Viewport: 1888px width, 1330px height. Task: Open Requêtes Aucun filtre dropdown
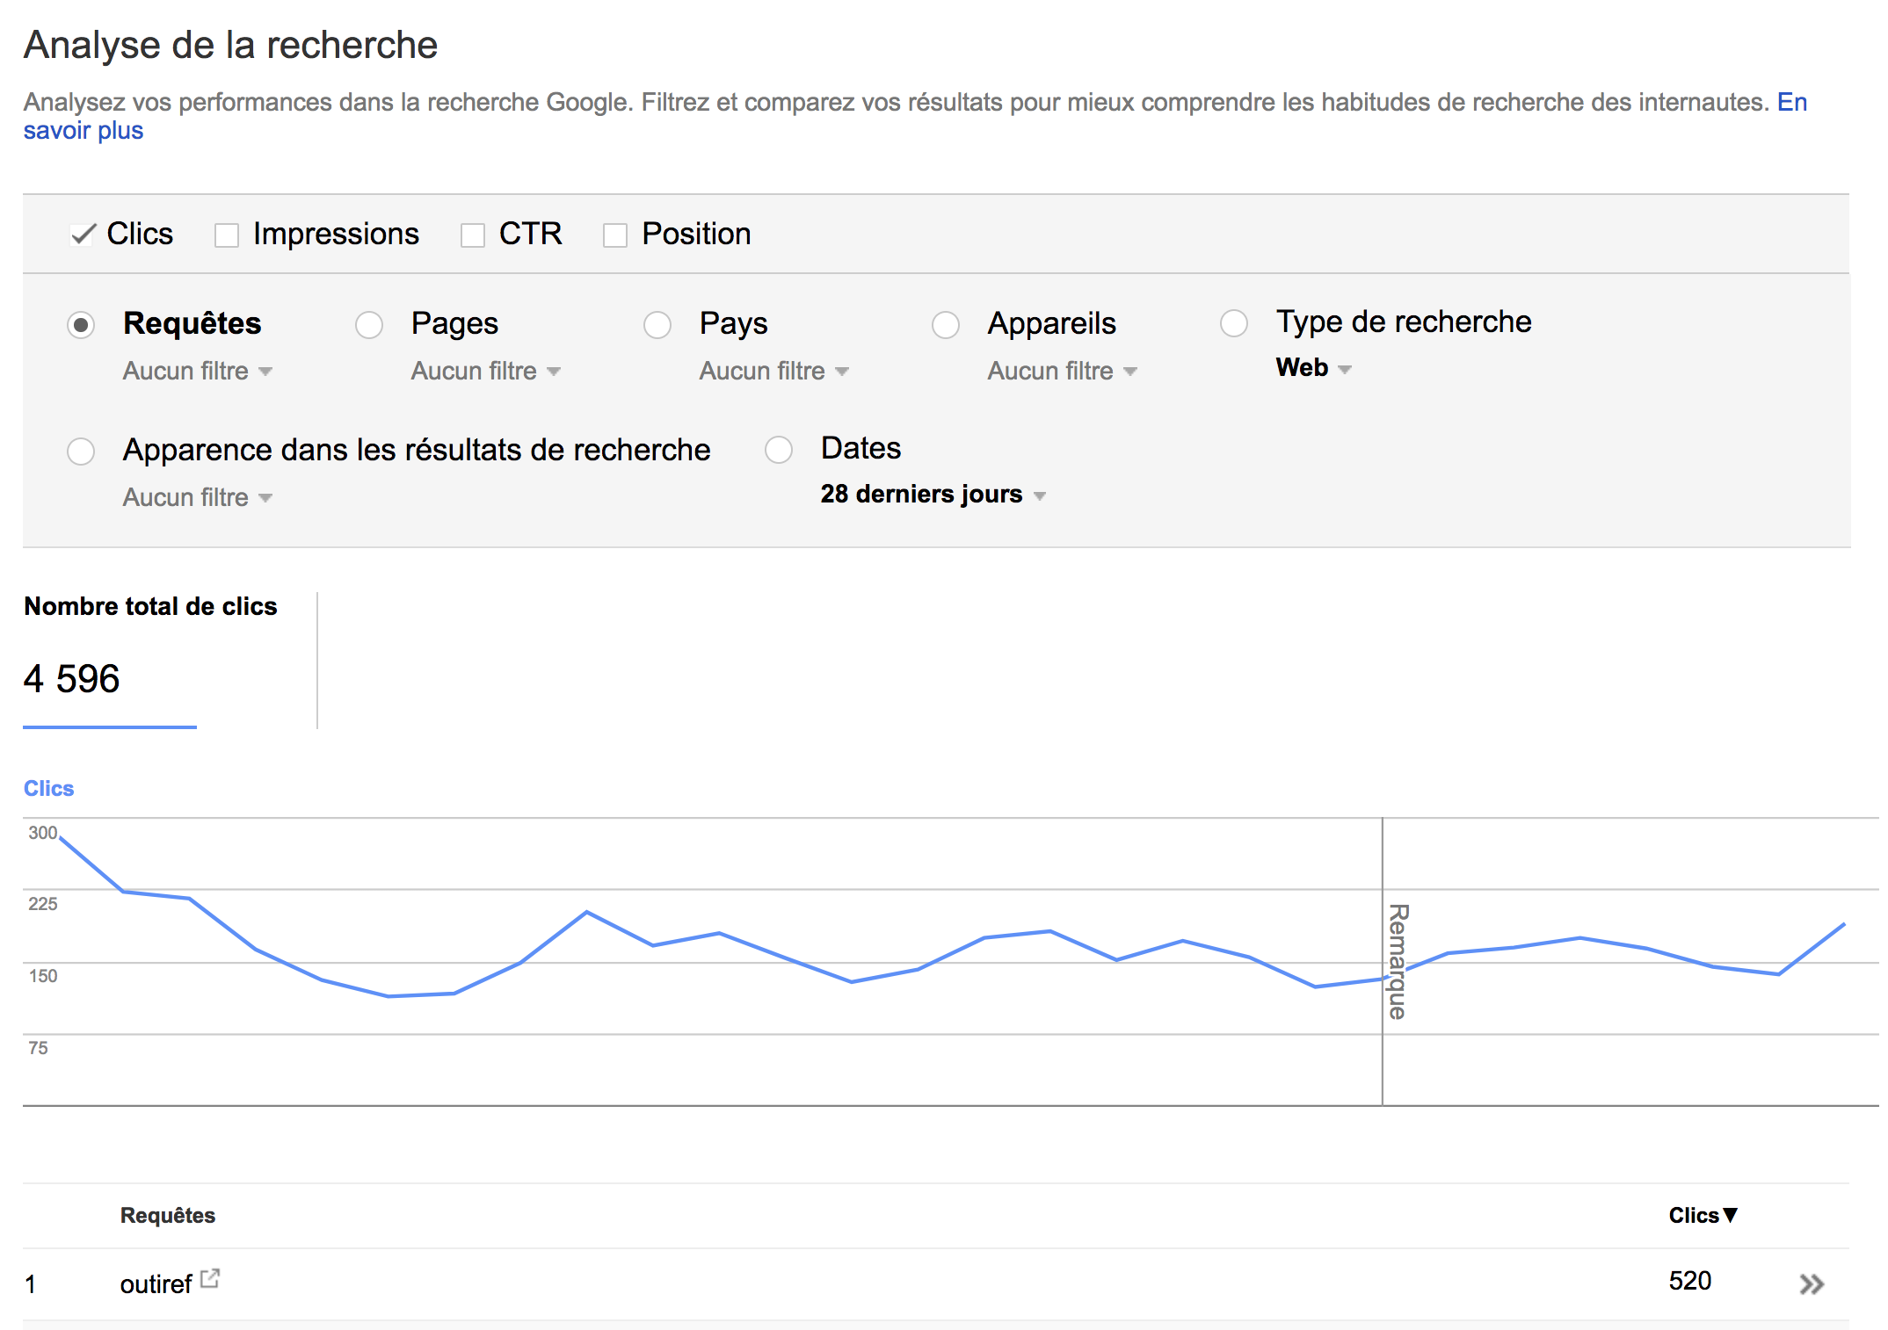198,372
